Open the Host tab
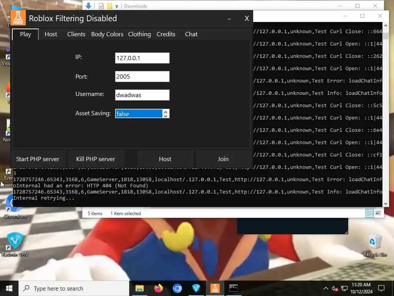 pyautogui.click(x=51, y=34)
